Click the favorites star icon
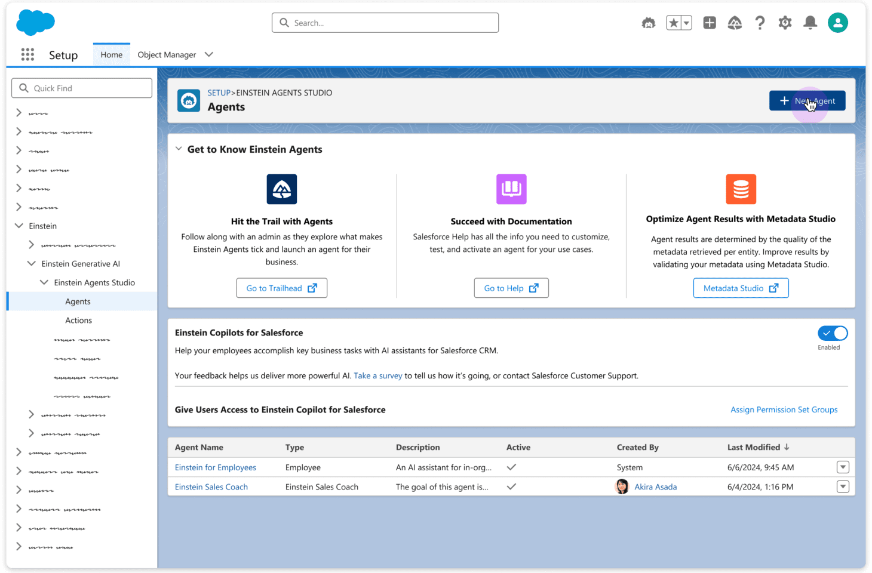The image size is (872, 573). click(x=675, y=22)
